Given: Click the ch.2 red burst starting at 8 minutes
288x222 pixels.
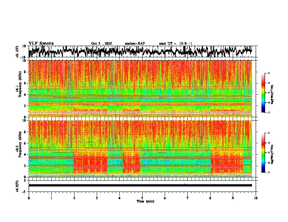Looking at the screenshot, I should tap(227, 162).
